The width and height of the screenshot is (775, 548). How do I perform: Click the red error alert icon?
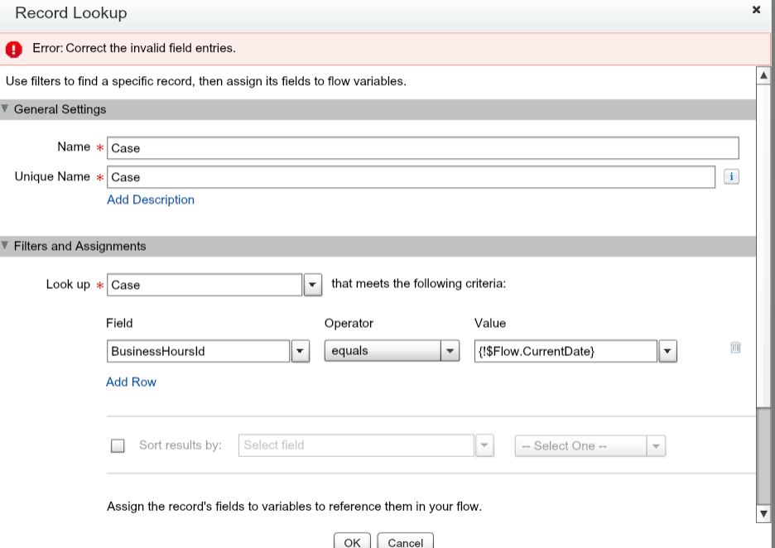[14, 49]
